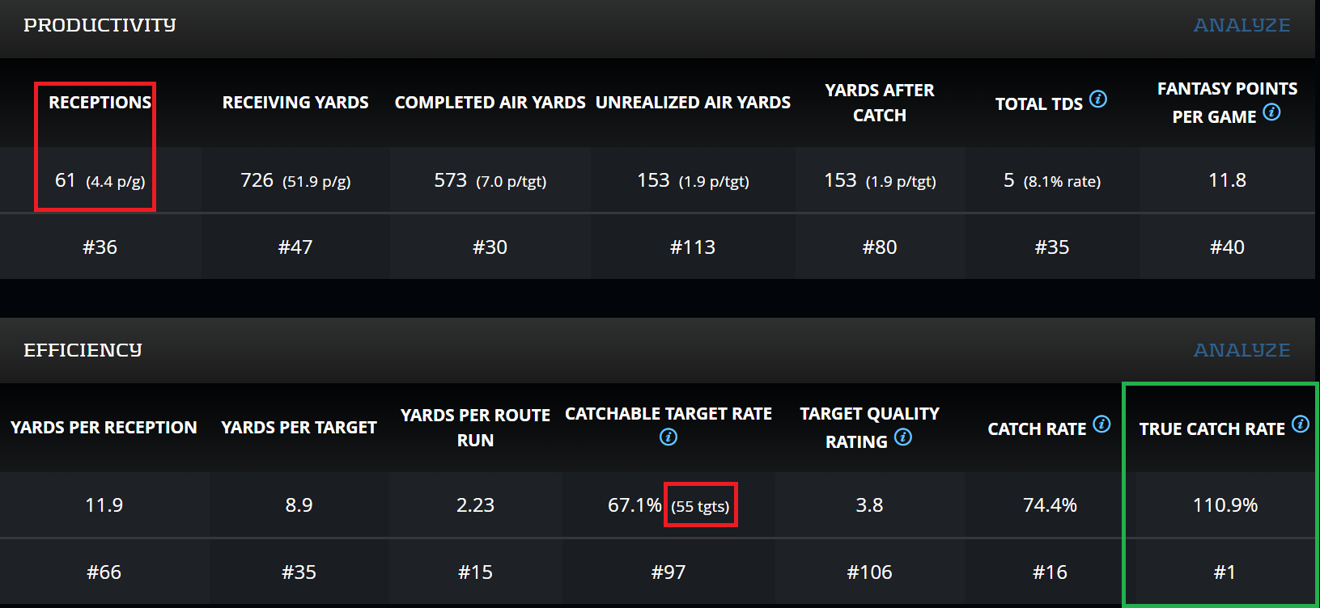
Task: Click Completed Air Yards header
Action: point(490,103)
